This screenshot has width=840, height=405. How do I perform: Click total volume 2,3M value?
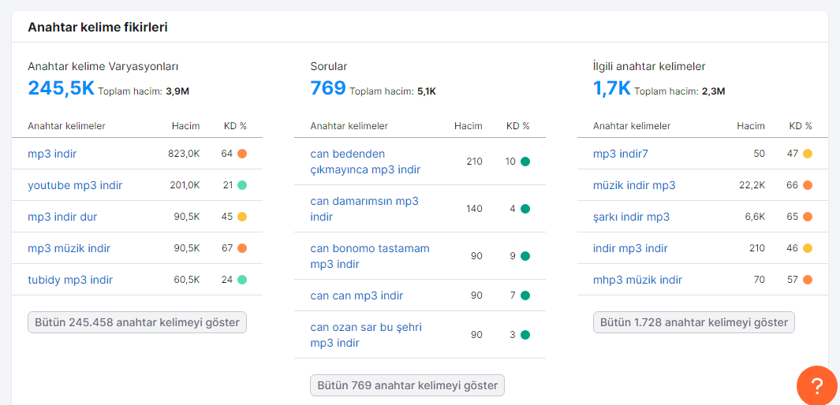tap(714, 91)
